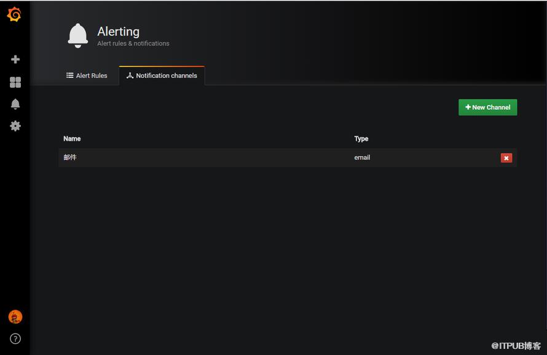547x355 pixels.
Task: Open the user avatar profile menu
Action: click(x=15, y=317)
